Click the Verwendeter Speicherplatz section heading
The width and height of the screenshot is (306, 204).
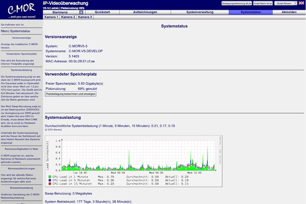pyautogui.click(x=71, y=74)
